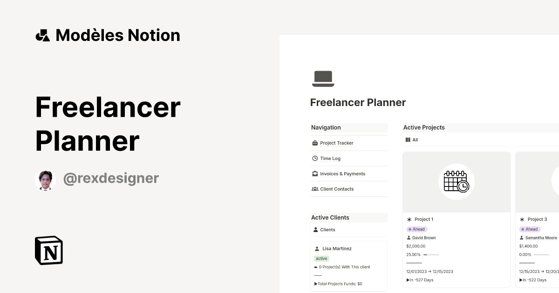Click the calendar-clock illustration on Project 1
559x293 pixels.
pyautogui.click(x=456, y=182)
